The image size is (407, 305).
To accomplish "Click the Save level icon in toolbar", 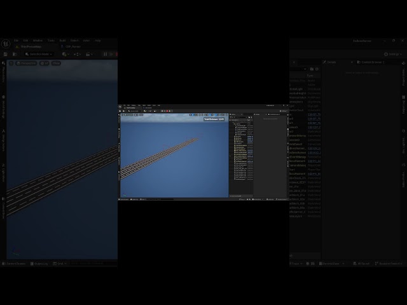I will pos(6,54).
